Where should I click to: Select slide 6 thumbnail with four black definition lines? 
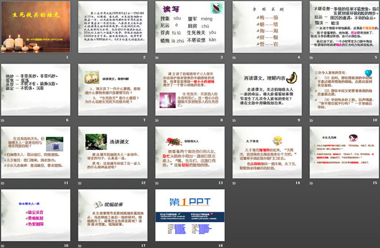tap(36, 90)
